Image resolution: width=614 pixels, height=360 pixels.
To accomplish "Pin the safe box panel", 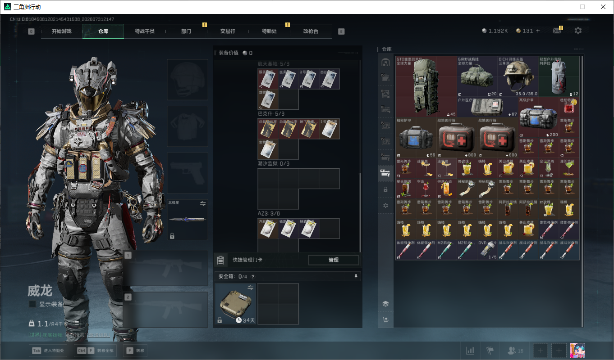I will click(356, 277).
